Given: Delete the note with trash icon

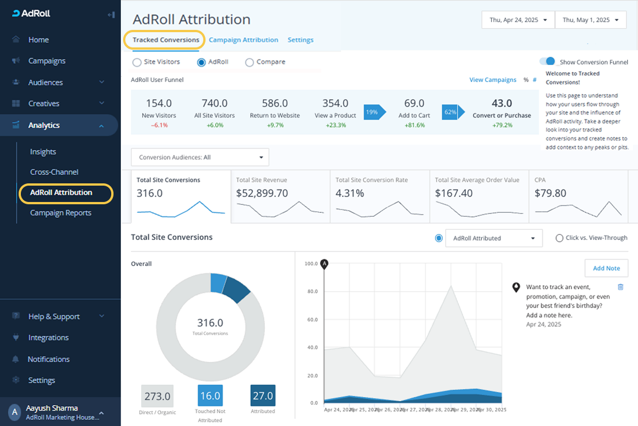Looking at the screenshot, I should [620, 287].
